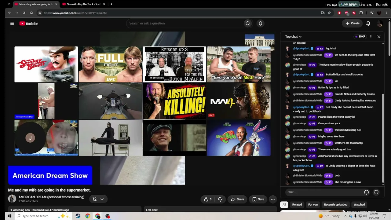Open a new browser tab

coord(111,4)
